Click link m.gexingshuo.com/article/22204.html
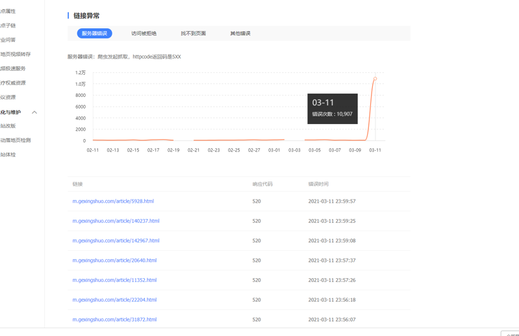The height and width of the screenshot is (336, 519). tap(114, 300)
